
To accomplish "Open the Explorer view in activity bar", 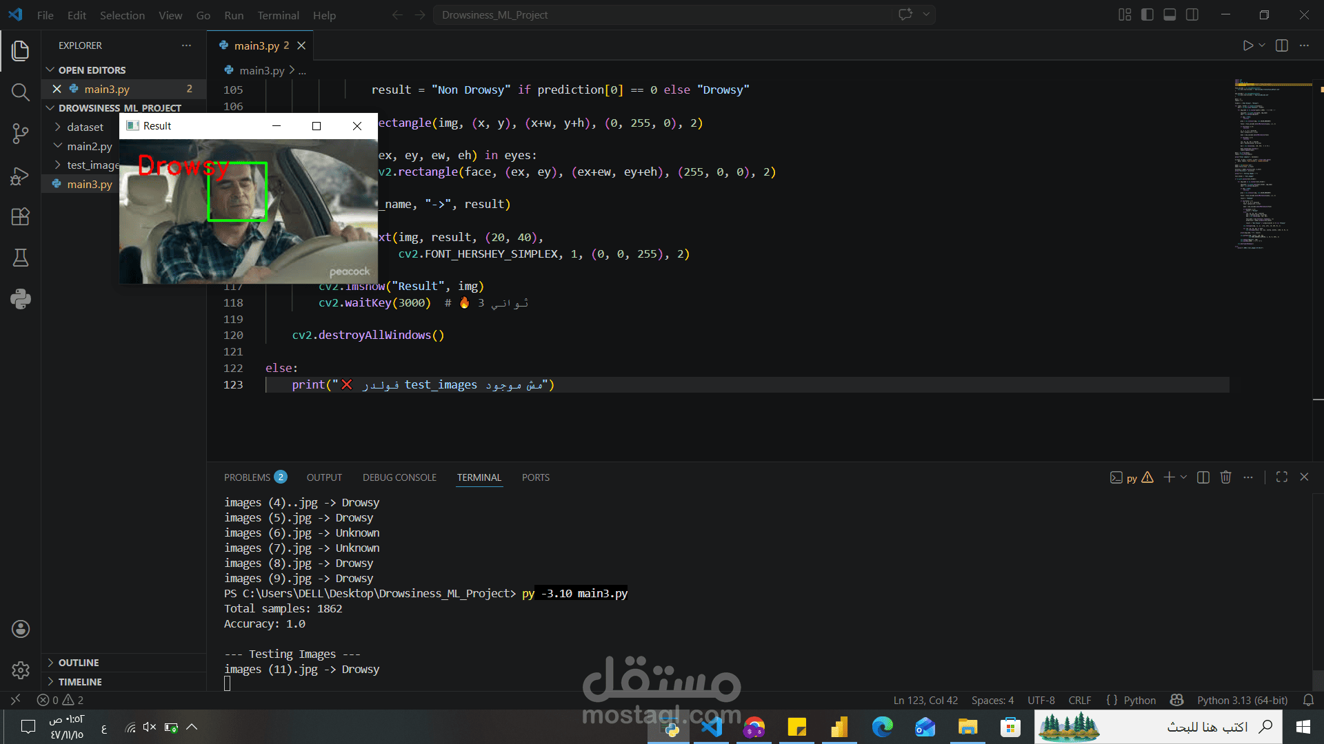I will (21, 50).
